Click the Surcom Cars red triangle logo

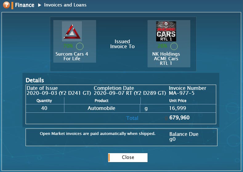pos(72,31)
